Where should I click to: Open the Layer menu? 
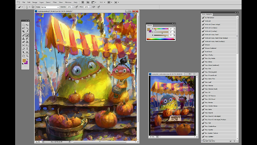tap(42, 2)
